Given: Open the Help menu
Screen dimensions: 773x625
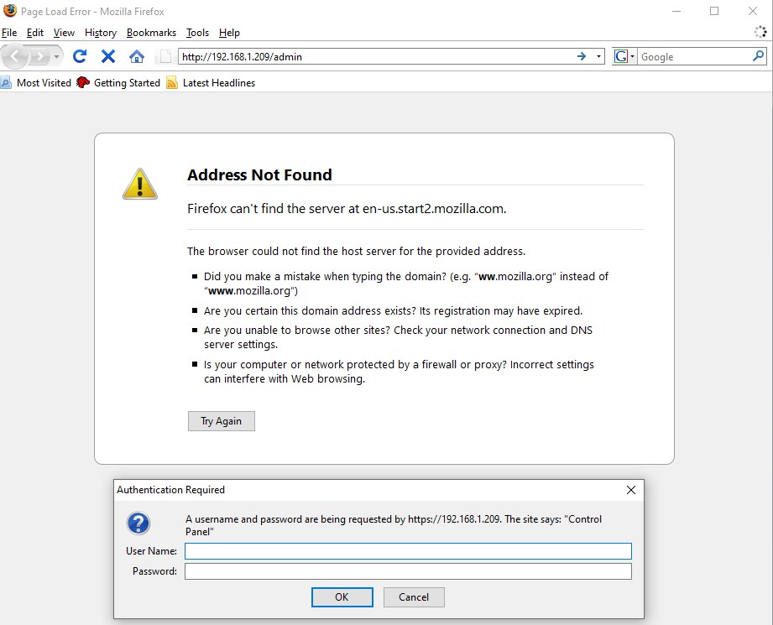Looking at the screenshot, I should (x=229, y=33).
